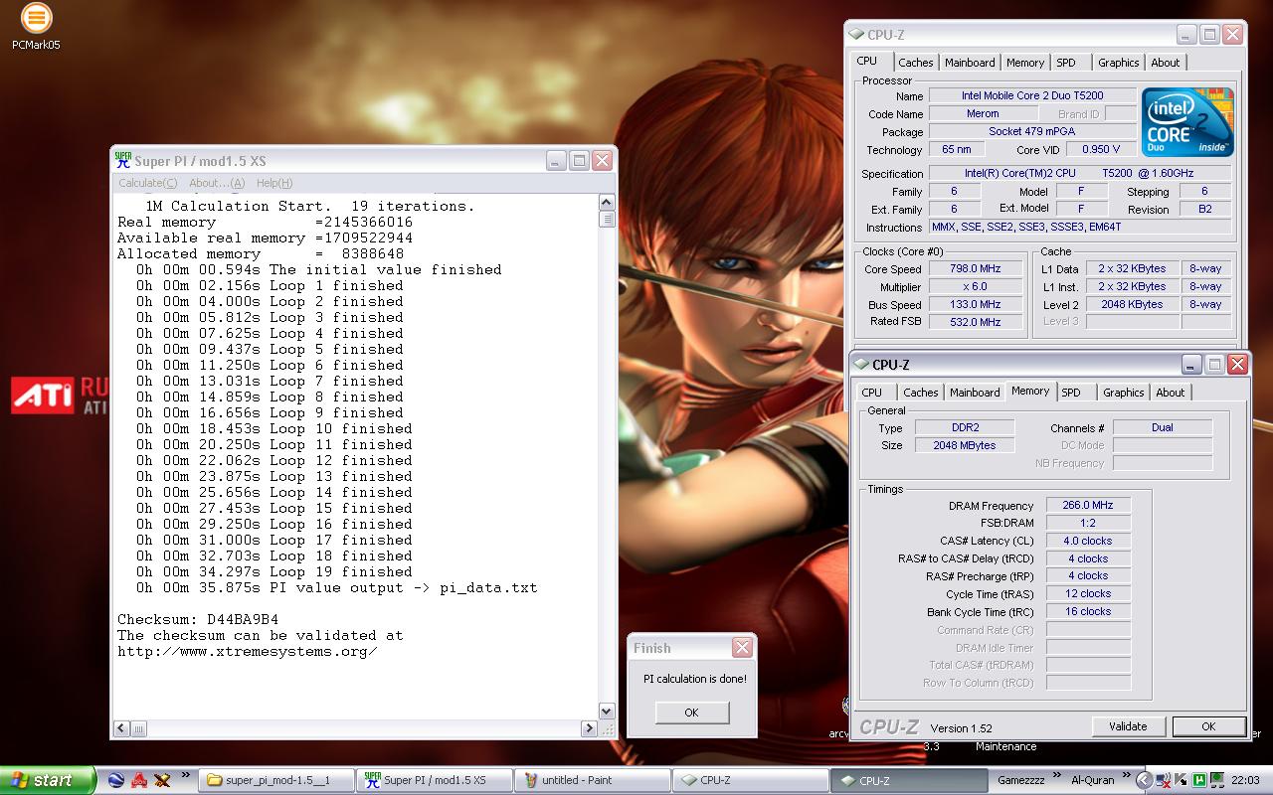Minimize the Super PI window

coord(556,160)
